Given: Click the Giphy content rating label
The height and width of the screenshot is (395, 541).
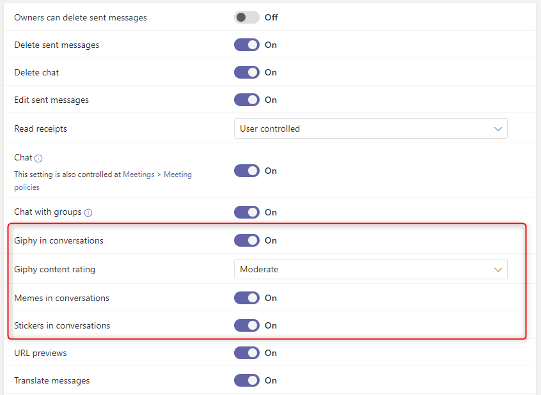Looking at the screenshot, I should pyautogui.click(x=54, y=269).
